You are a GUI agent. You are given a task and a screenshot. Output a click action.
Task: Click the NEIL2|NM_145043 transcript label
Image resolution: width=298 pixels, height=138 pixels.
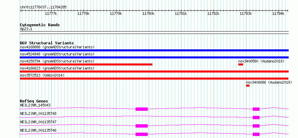tap(35, 105)
